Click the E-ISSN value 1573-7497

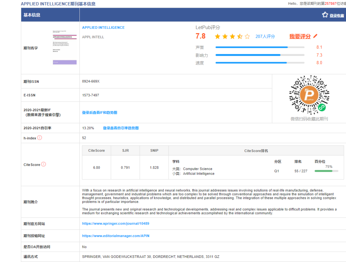(x=90, y=95)
